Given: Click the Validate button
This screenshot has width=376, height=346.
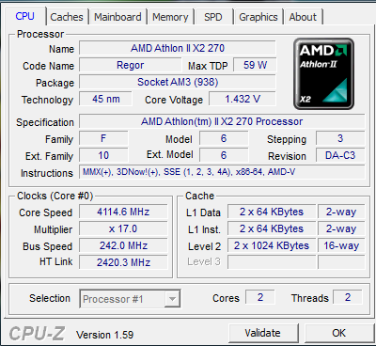Looking at the screenshot, I should click(263, 333).
